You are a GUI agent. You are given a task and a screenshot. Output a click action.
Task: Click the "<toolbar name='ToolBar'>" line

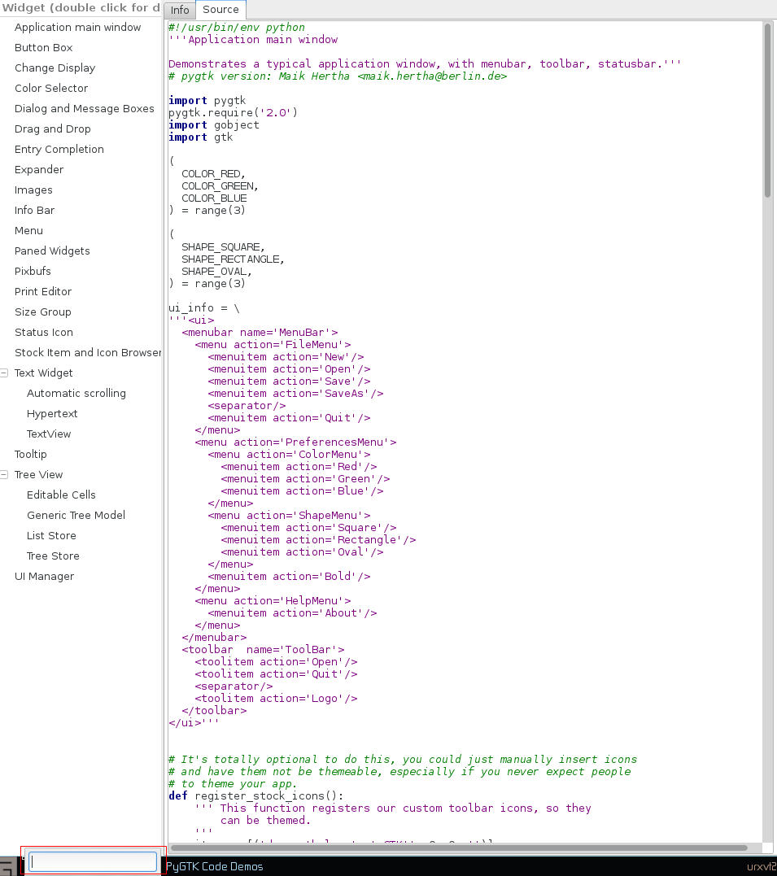(x=263, y=649)
